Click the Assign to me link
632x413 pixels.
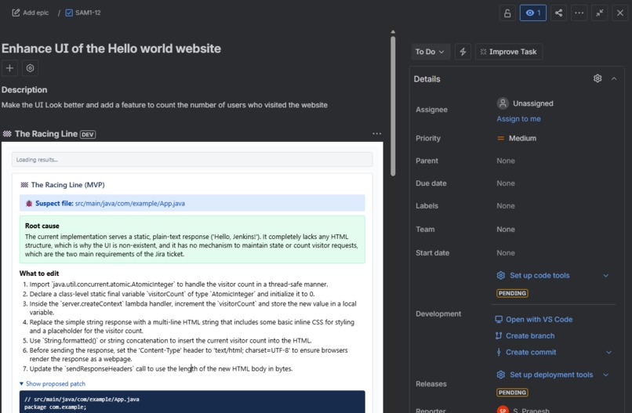click(518, 119)
